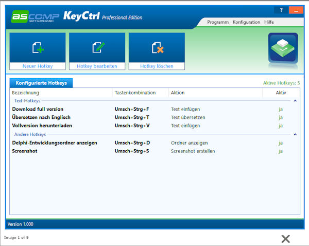Select the Download full version row
309x246 pixels.
tap(154, 109)
